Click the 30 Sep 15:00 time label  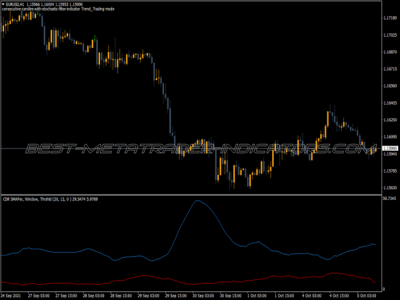(x=231, y=295)
